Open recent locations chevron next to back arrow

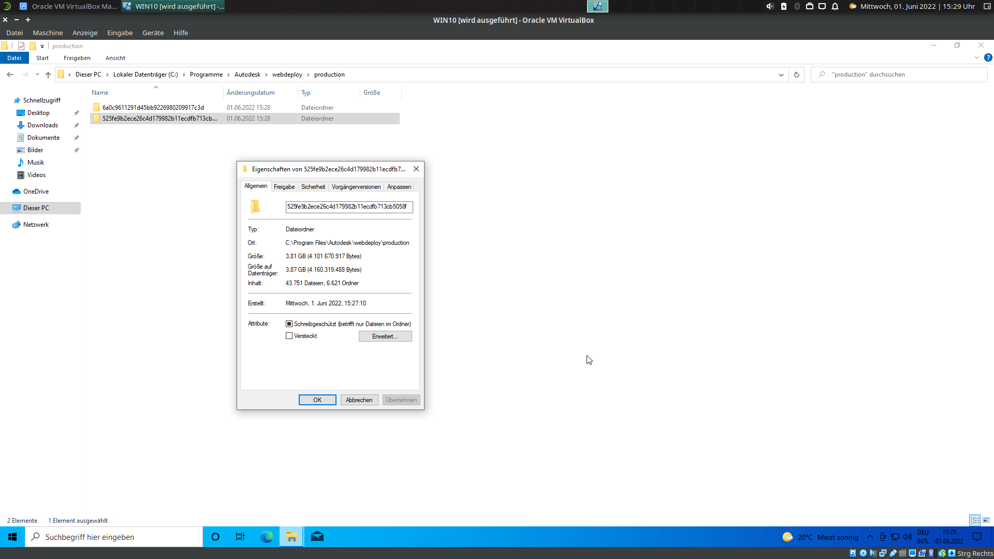pos(37,75)
